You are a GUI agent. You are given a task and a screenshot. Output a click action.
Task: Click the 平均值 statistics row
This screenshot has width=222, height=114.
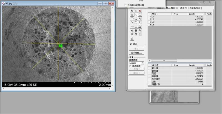(x=180, y=76)
